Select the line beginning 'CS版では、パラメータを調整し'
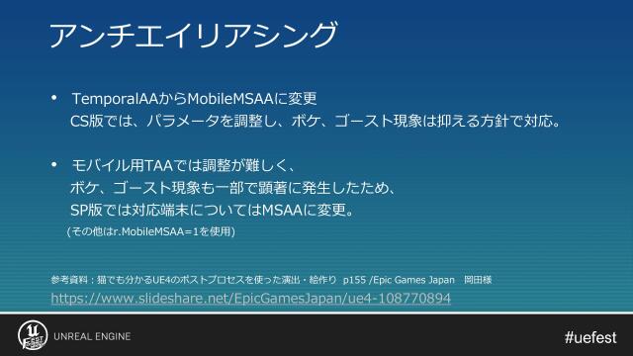 (x=316, y=121)
